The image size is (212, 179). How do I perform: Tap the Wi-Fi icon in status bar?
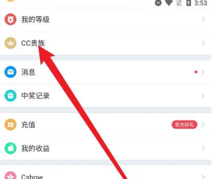click(169, 3)
